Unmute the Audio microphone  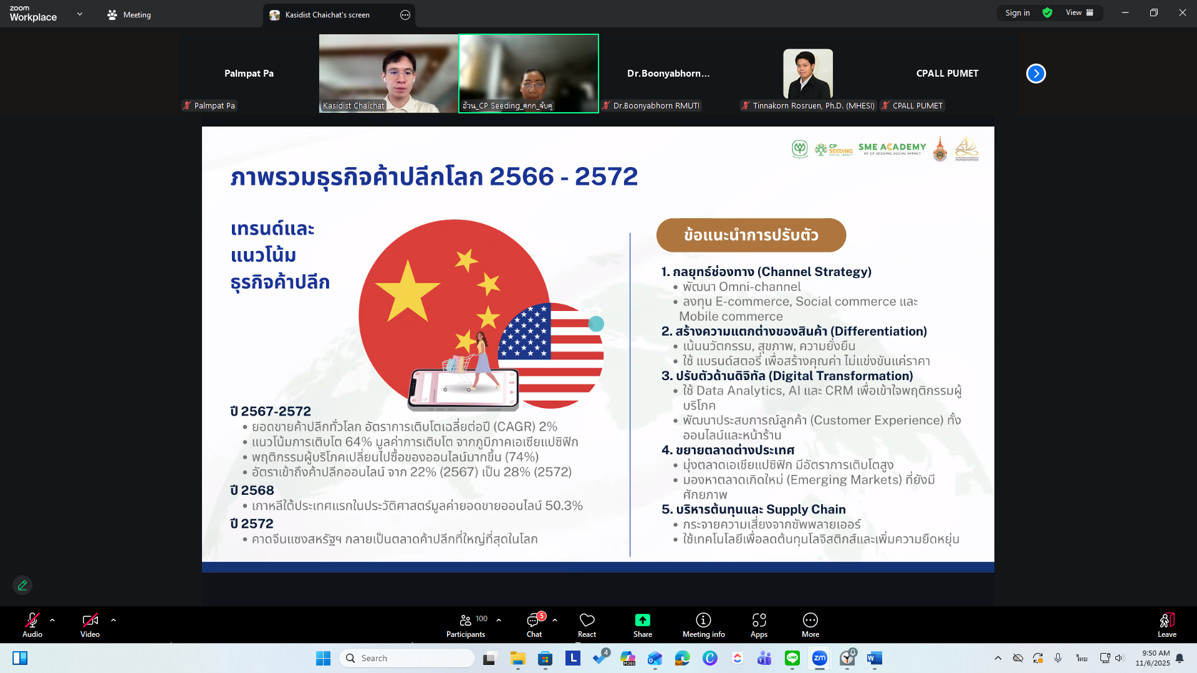click(x=32, y=621)
